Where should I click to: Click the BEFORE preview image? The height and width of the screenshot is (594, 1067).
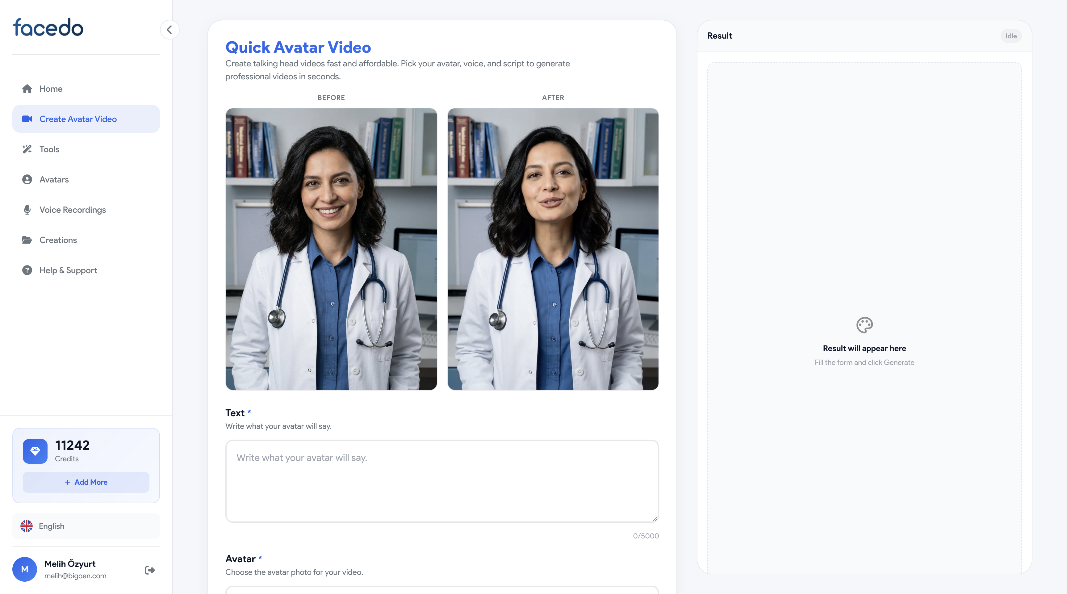[x=331, y=249]
